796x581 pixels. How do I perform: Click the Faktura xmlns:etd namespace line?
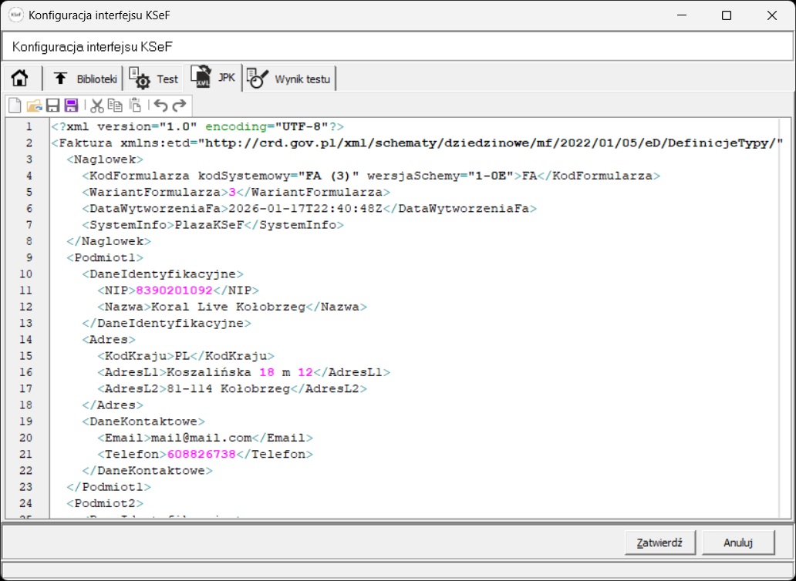click(418, 143)
